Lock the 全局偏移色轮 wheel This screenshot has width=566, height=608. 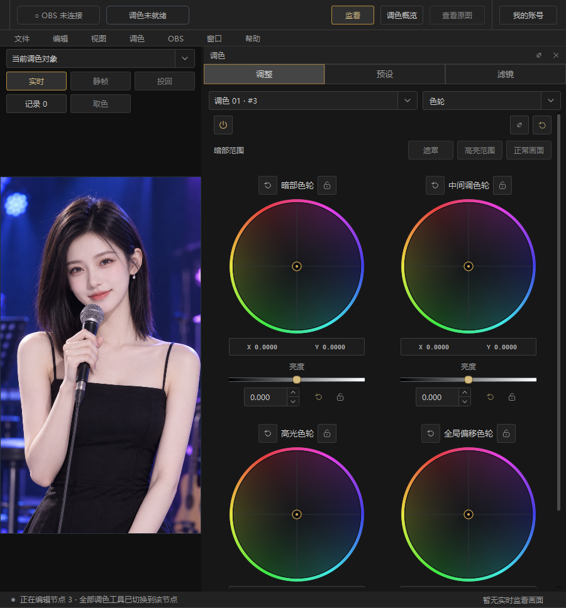(x=506, y=433)
